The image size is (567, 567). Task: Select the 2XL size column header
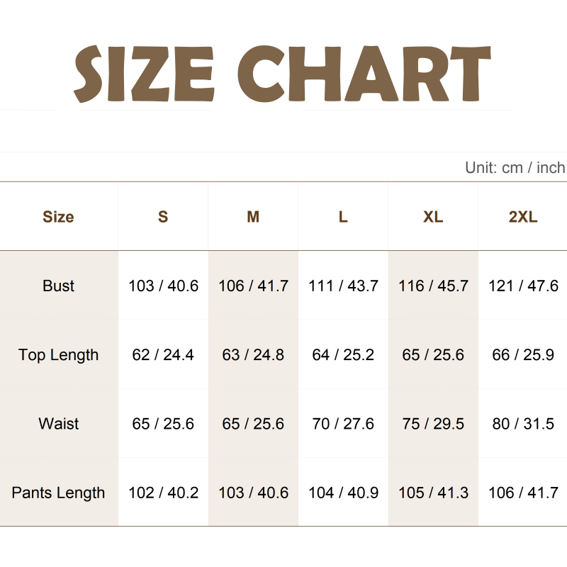(x=523, y=217)
